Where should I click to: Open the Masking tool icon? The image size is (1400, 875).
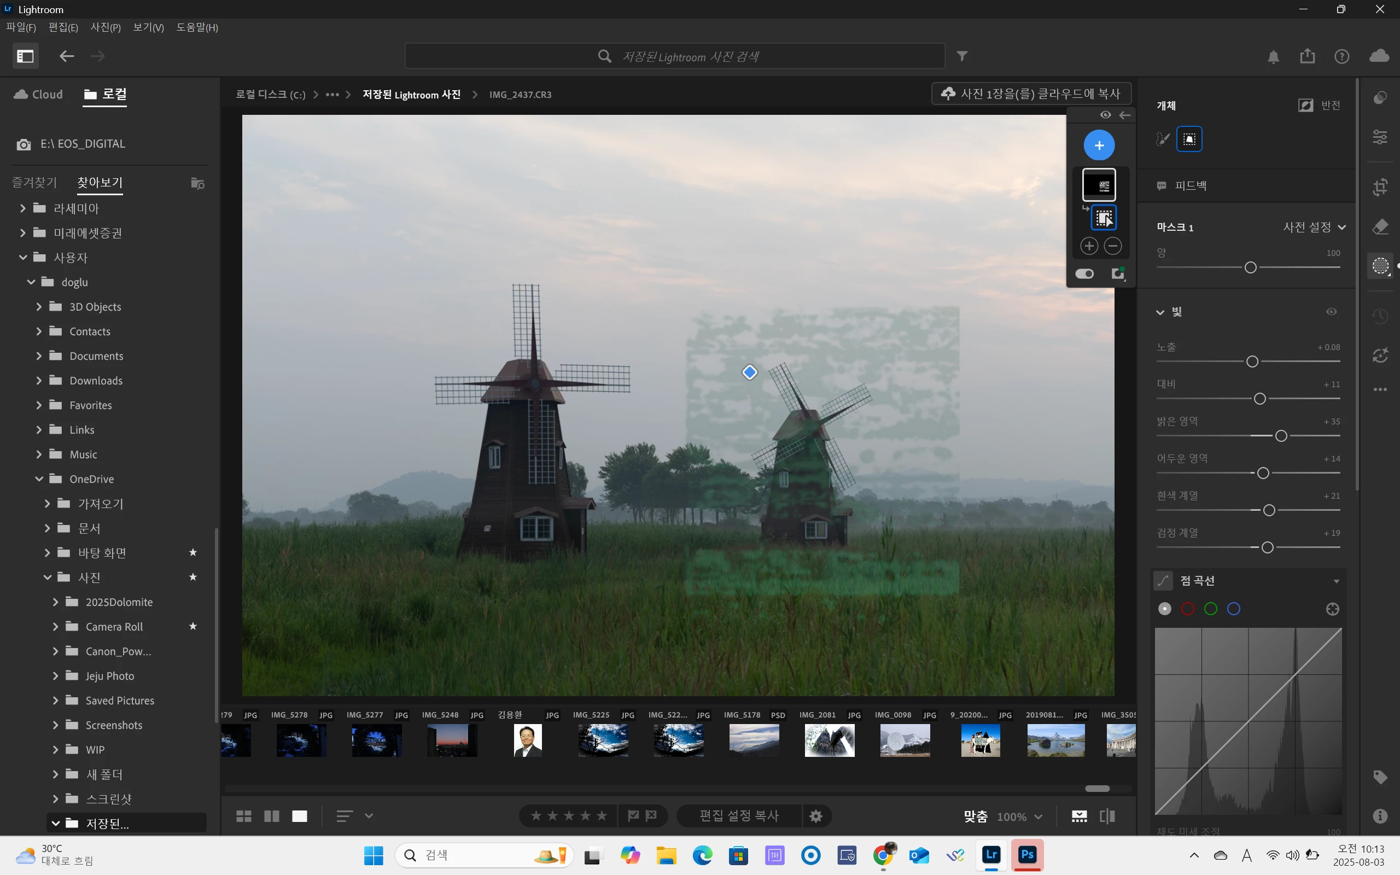[x=1380, y=266]
